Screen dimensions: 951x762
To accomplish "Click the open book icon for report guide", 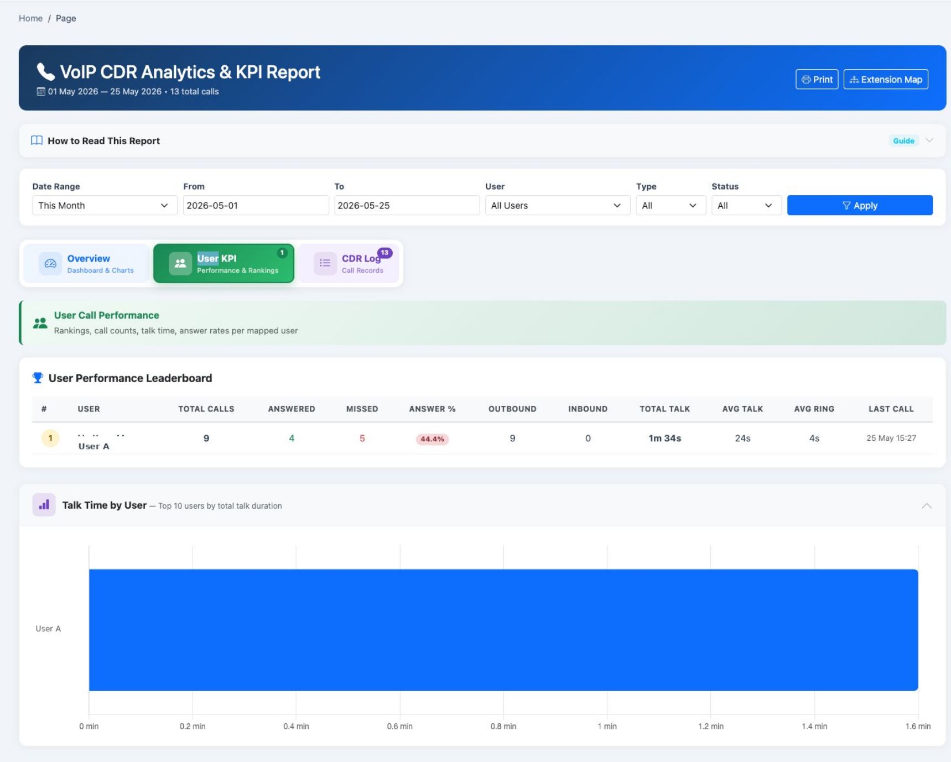I will (x=37, y=140).
